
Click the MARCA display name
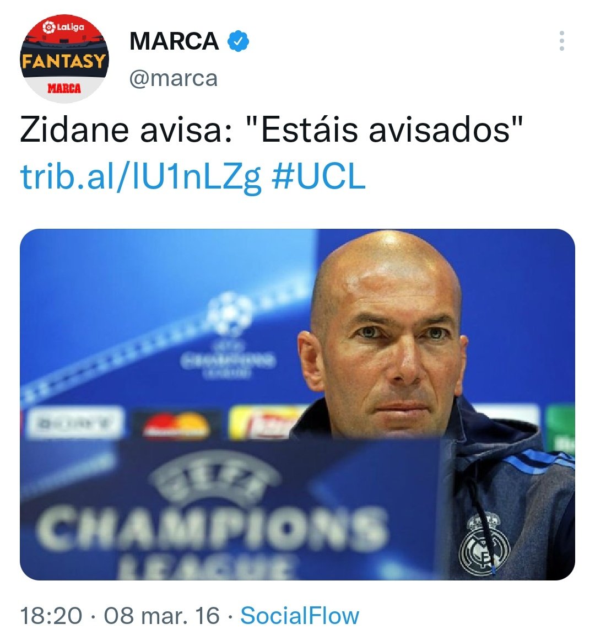point(174,41)
